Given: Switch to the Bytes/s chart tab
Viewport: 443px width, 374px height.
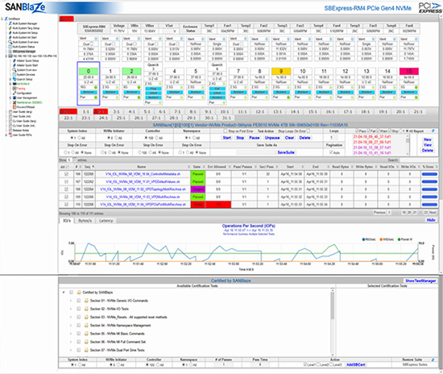Looking at the screenshot, I should 85,221.
